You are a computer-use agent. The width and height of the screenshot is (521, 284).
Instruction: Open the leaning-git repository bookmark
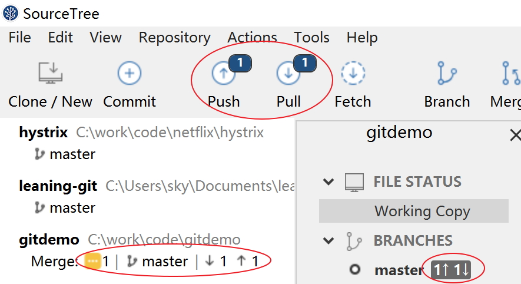pos(58,186)
